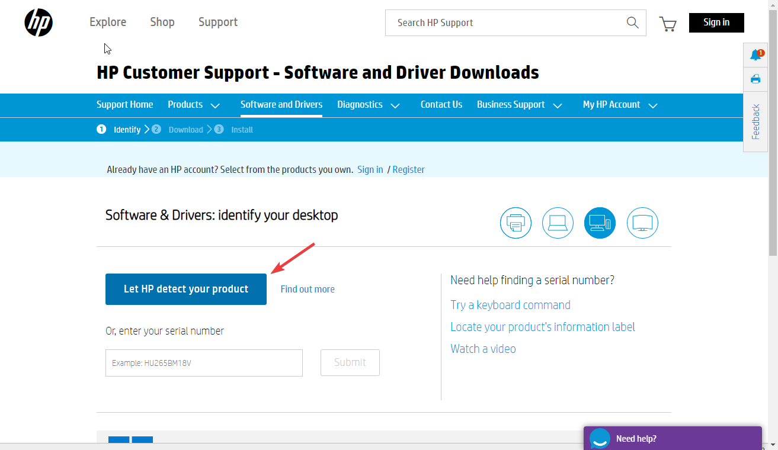This screenshot has width=778, height=450.
Task: Open the Support menu
Action: point(218,22)
